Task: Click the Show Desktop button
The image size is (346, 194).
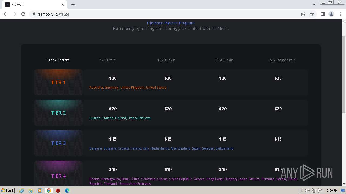Action: pos(343,190)
